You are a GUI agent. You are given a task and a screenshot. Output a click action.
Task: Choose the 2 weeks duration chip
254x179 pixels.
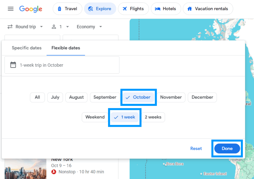[x=153, y=117]
